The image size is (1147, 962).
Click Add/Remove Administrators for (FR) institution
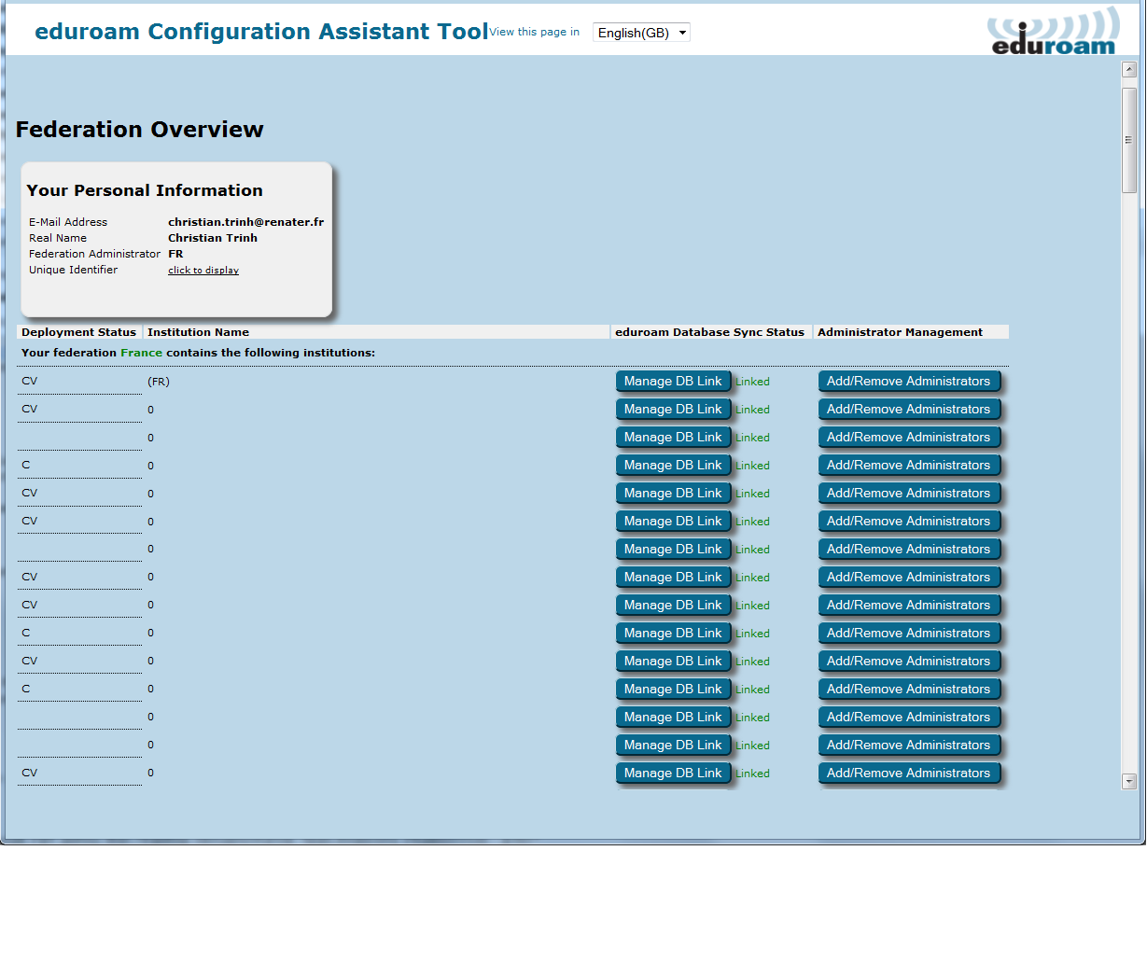tap(909, 382)
